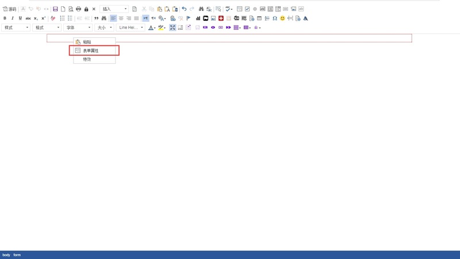Image resolution: width=460 pixels, height=259 pixels.
Task: Open the 插入 dropdown
Action: point(114,9)
